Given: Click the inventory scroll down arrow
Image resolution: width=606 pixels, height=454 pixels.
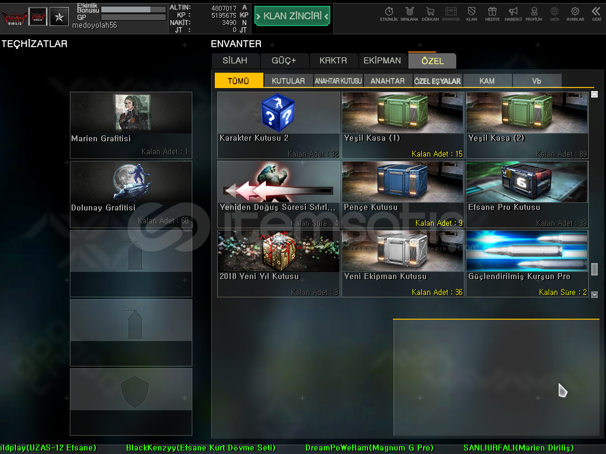Looking at the screenshot, I should coord(594,294).
